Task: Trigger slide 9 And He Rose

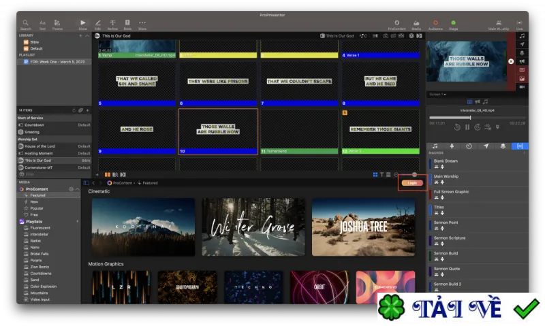Action: 137,131
